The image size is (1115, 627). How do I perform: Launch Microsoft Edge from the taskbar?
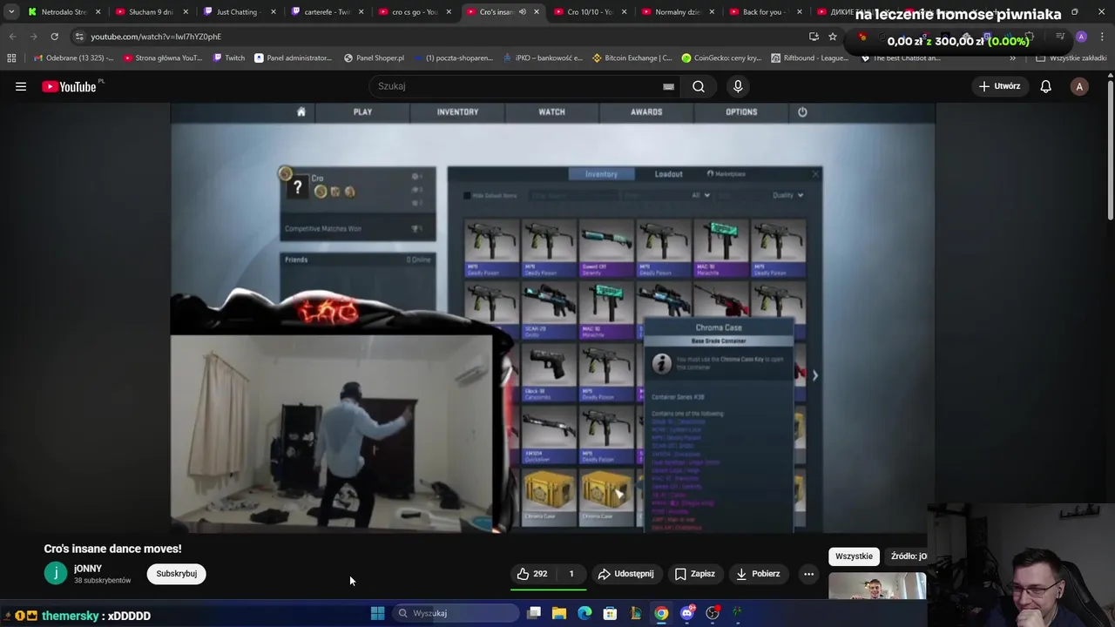(x=585, y=613)
